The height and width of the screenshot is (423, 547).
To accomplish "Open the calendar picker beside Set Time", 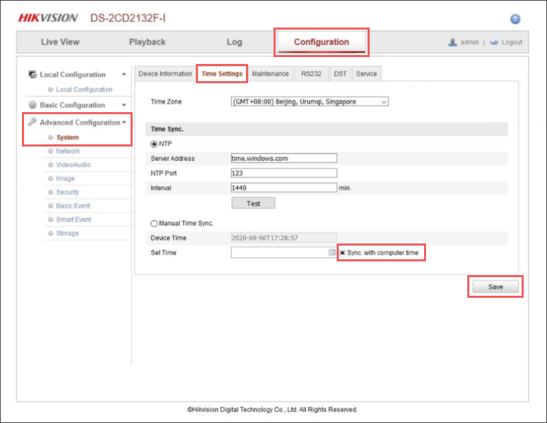I will [x=332, y=253].
